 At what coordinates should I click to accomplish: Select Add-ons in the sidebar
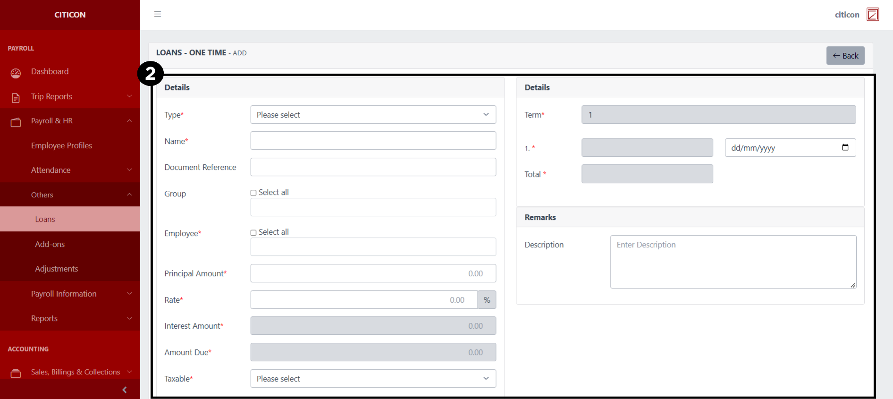50,244
